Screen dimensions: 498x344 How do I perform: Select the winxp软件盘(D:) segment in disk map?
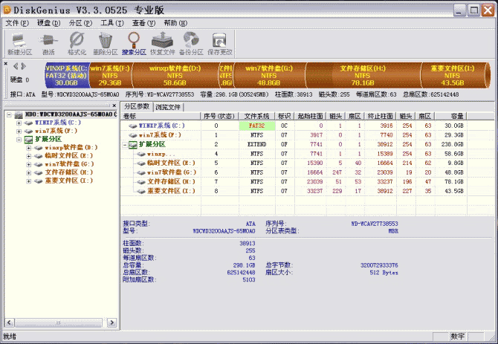click(175, 75)
